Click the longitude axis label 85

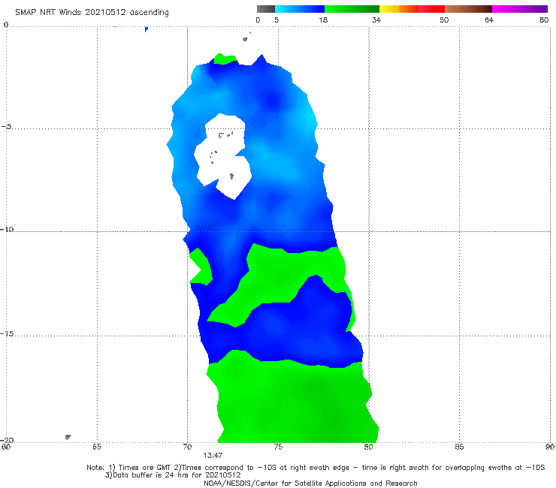pos(459,447)
